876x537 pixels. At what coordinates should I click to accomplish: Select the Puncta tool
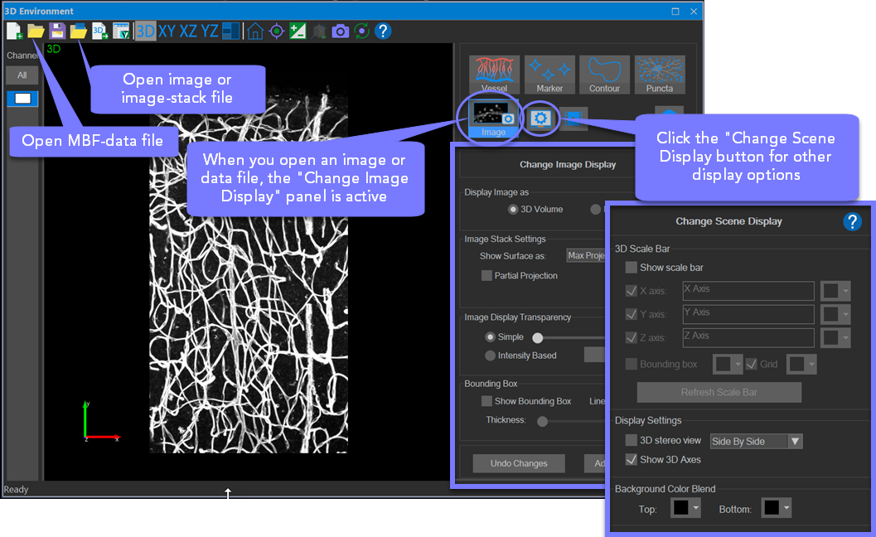[660, 75]
